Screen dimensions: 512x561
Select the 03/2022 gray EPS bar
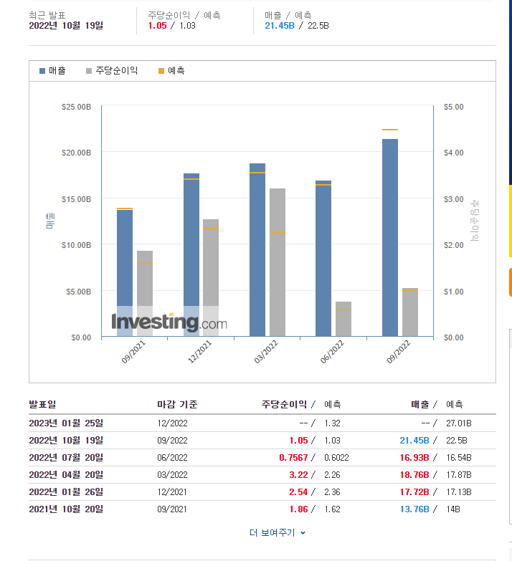click(278, 262)
